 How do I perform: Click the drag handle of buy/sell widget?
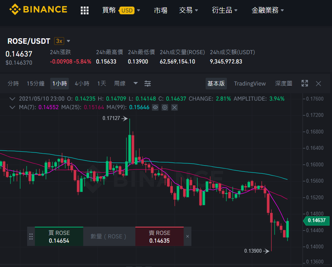[31, 236]
